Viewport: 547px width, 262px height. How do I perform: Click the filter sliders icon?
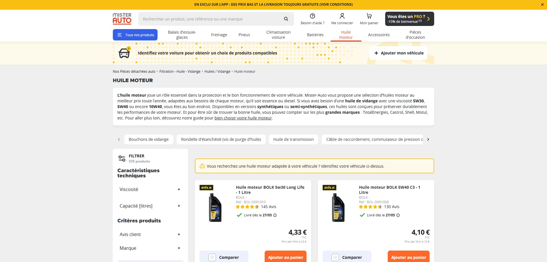[122, 158]
